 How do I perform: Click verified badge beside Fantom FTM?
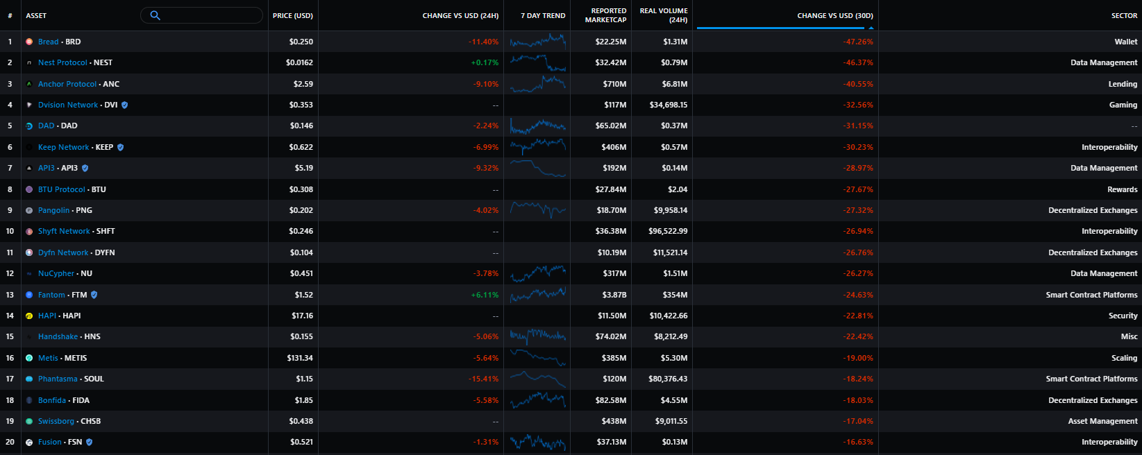[x=94, y=295]
